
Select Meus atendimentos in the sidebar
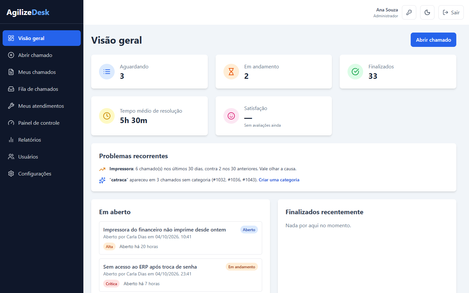(x=42, y=106)
